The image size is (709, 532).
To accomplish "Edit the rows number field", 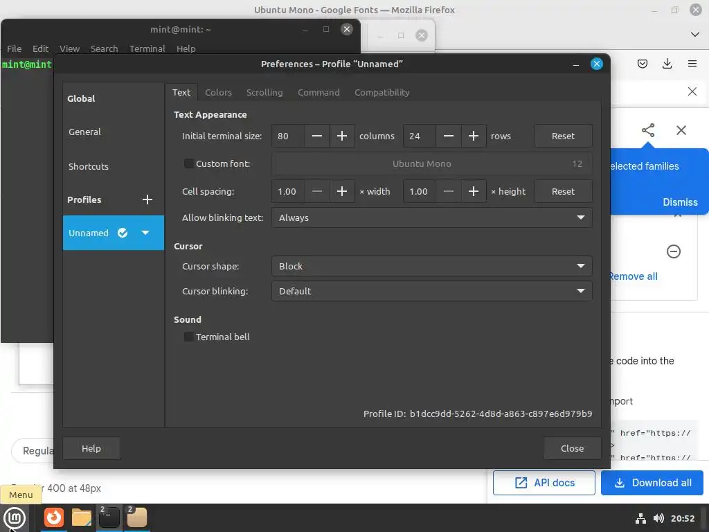I will point(420,136).
